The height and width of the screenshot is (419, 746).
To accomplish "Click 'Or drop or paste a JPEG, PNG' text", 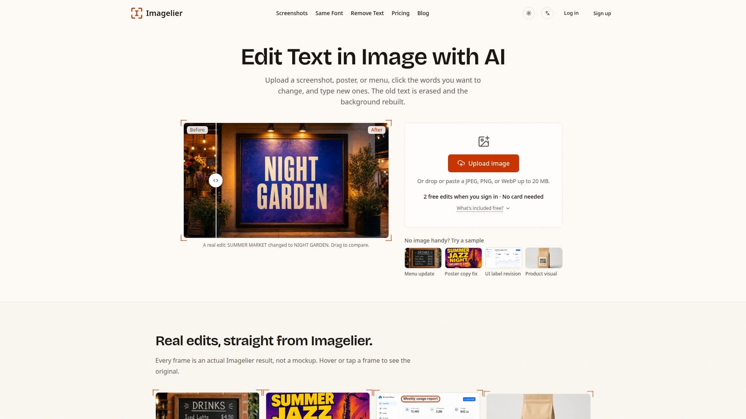I will pyautogui.click(x=483, y=181).
